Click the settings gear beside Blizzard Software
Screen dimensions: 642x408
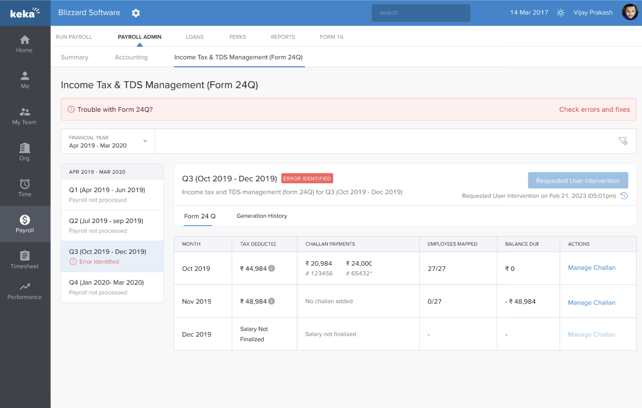point(136,13)
